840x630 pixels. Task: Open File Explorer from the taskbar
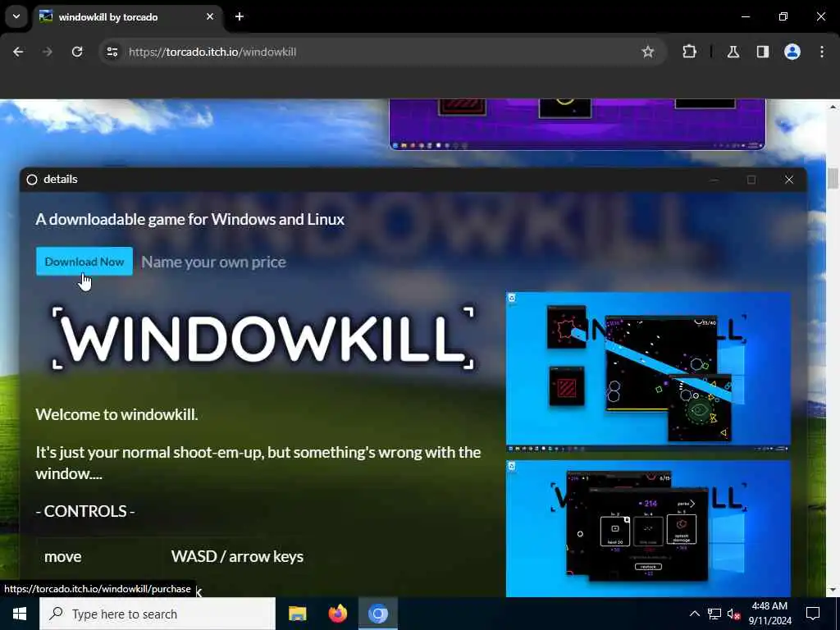pos(297,614)
